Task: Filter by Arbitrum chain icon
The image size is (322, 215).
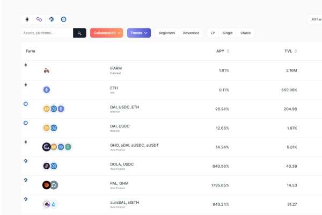Action: tap(52, 19)
